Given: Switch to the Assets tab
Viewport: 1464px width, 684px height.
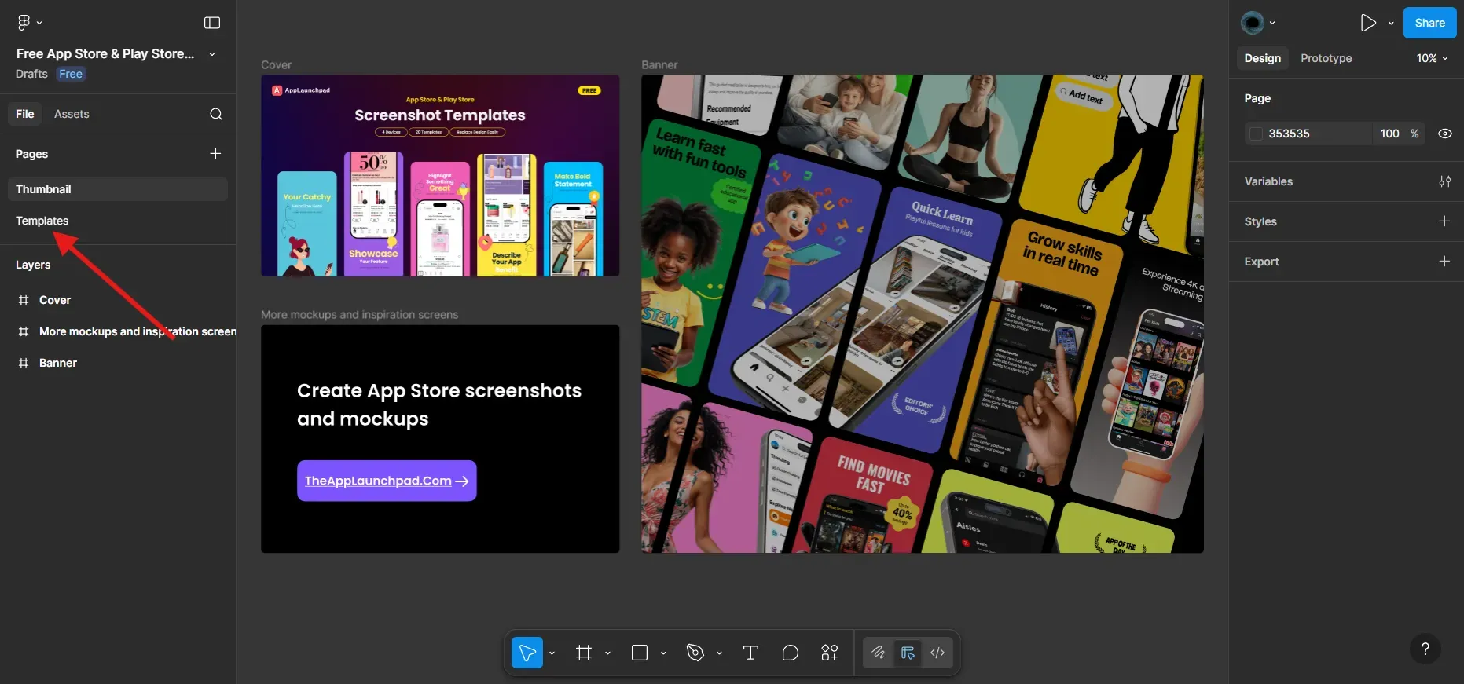Looking at the screenshot, I should coord(72,114).
